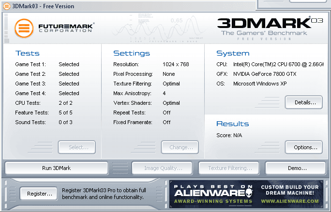Click the 'Game Test 4:' label
The width and height of the screenshot is (331, 212).
pos(30,93)
